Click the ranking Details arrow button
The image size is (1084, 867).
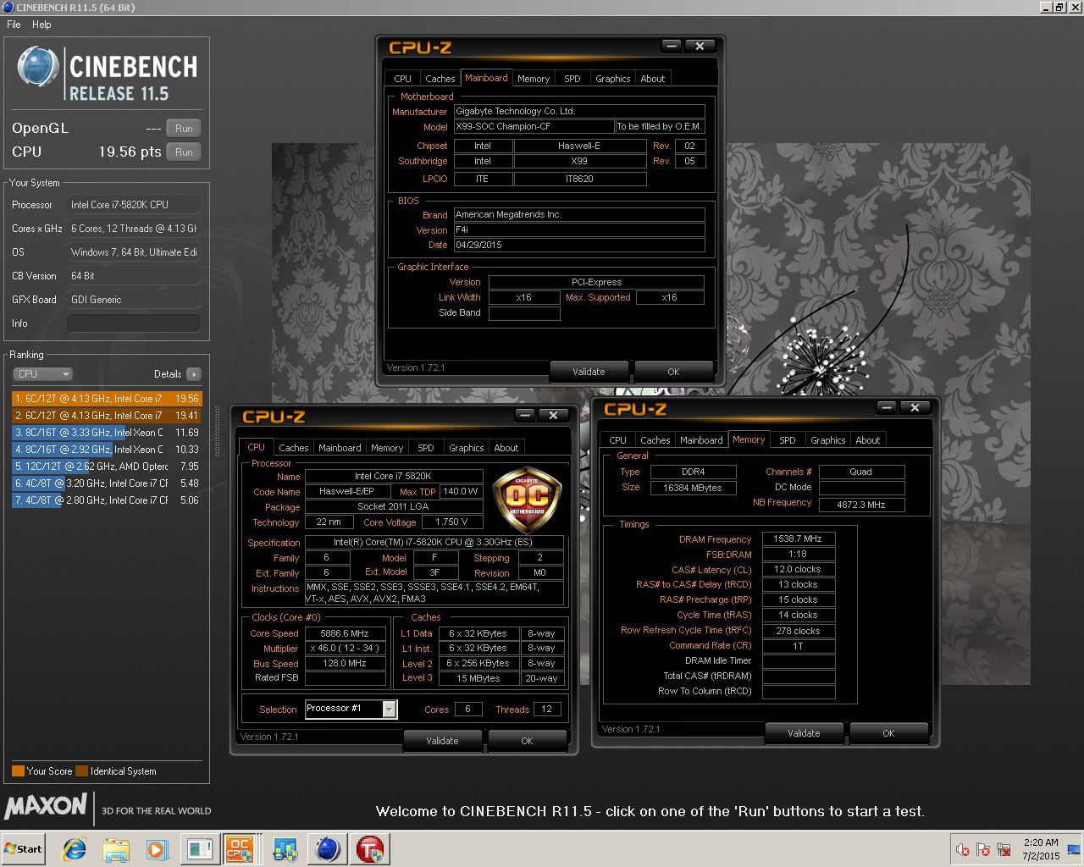pos(194,373)
